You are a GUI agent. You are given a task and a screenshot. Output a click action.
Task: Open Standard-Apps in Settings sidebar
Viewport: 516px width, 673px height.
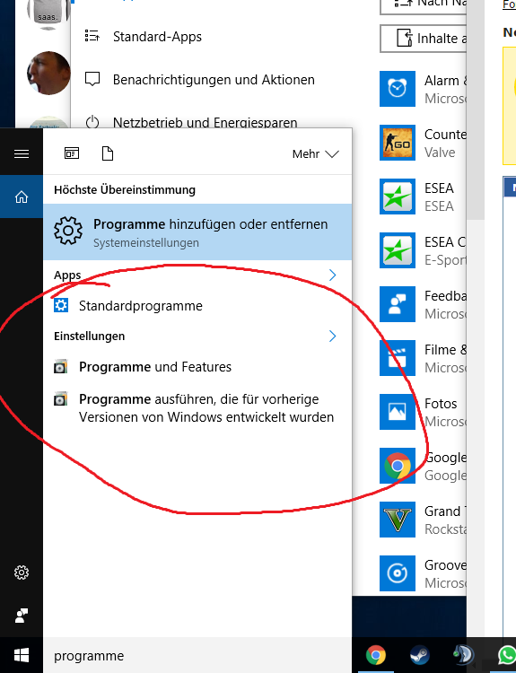pyautogui.click(x=157, y=37)
